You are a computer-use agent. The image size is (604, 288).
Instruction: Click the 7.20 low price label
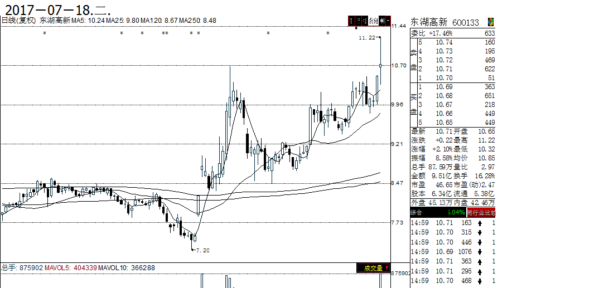coord(202,250)
